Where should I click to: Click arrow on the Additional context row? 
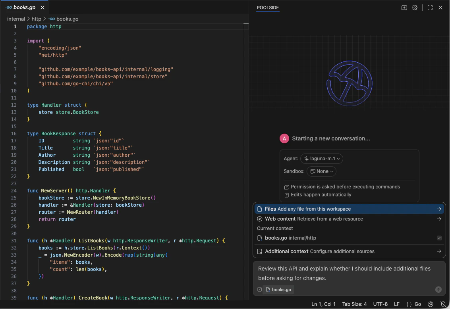tap(439, 251)
